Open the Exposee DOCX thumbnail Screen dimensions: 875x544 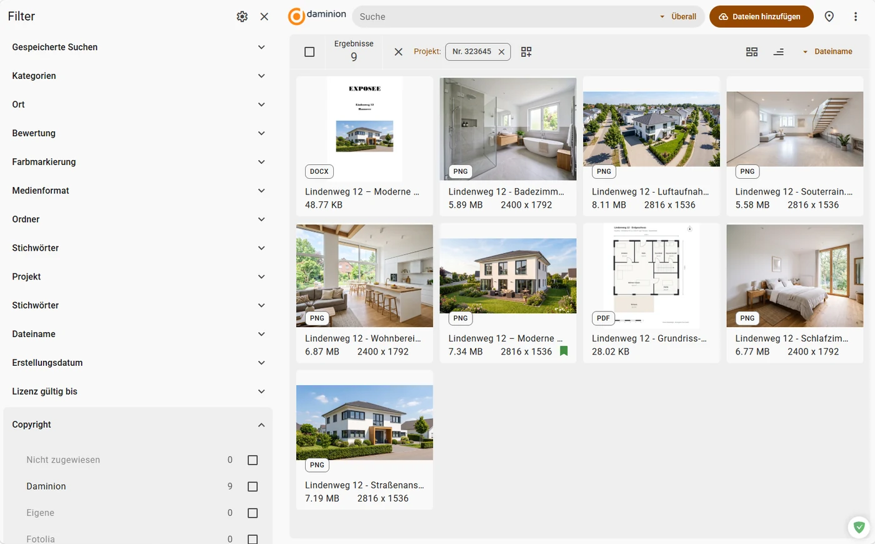[x=364, y=129]
